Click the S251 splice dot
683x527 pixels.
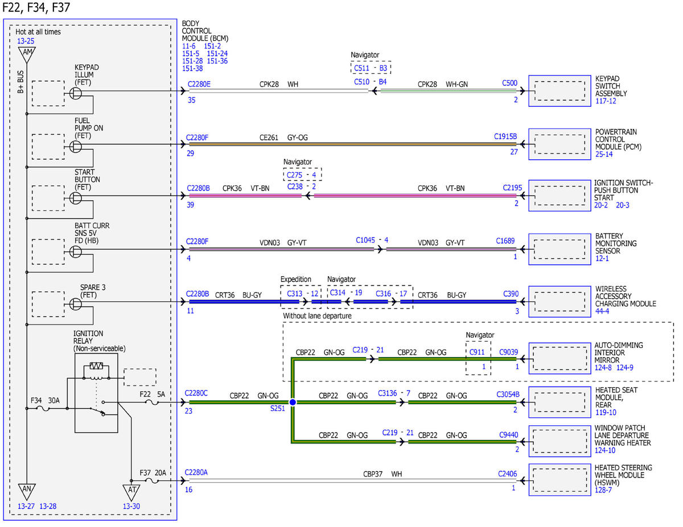point(293,402)
